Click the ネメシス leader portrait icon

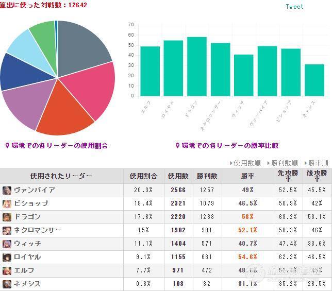[x=7, y=284]
